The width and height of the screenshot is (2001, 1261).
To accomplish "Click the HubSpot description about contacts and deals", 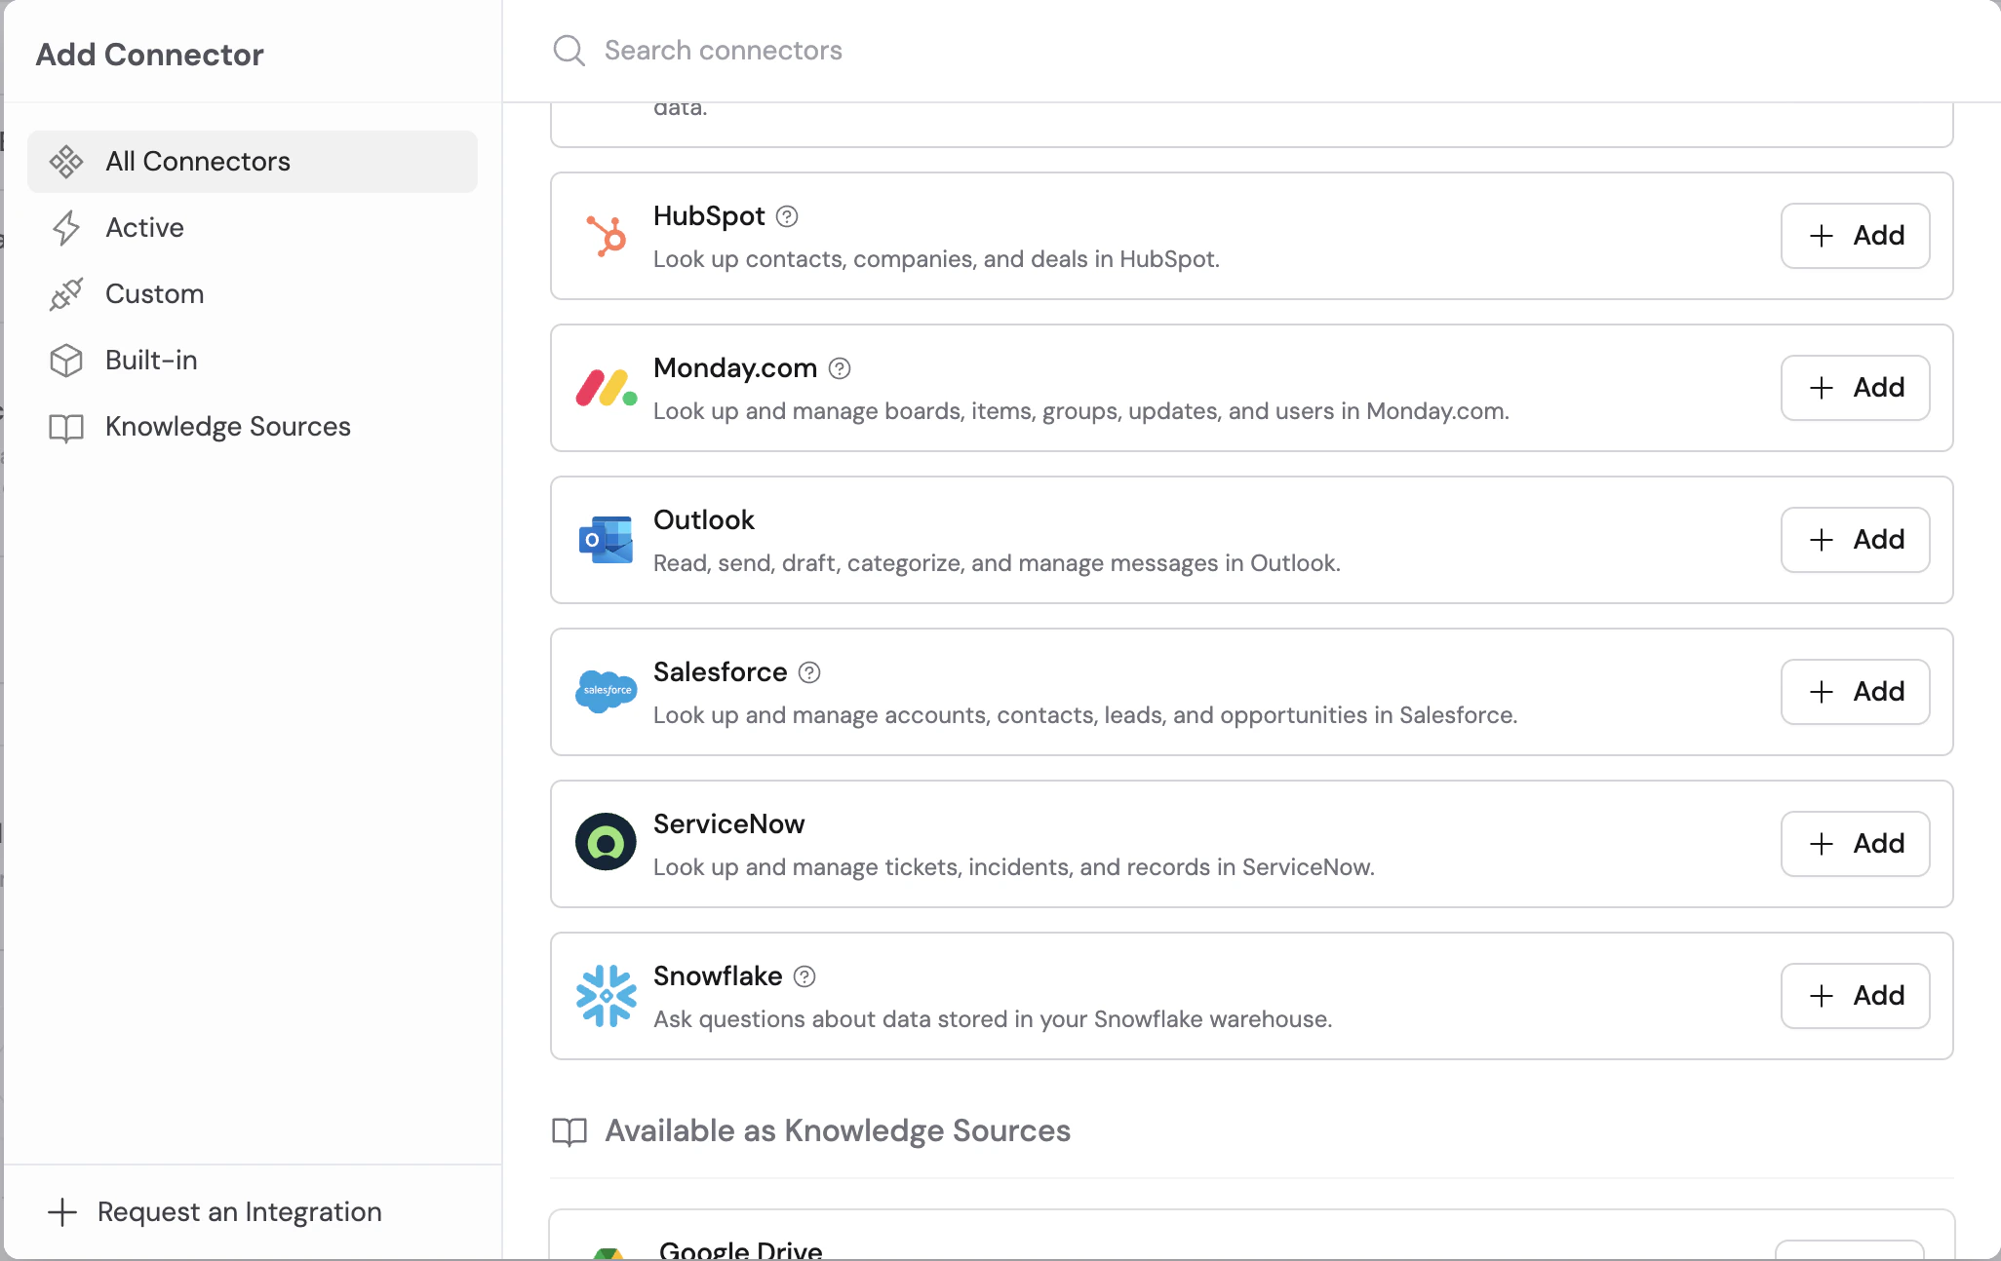I will [936, 259].
